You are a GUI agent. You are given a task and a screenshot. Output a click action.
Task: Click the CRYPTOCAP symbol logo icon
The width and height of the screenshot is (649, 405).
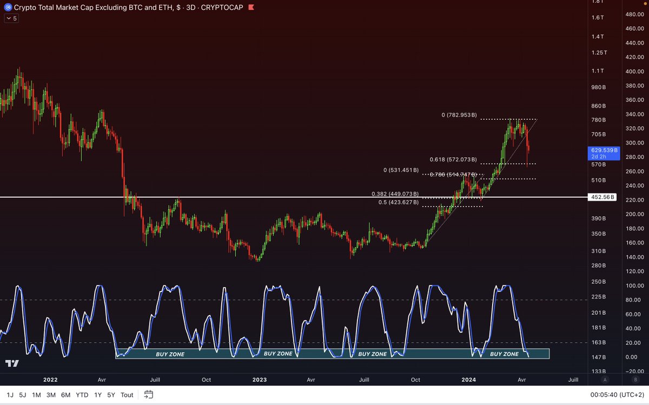[x=8, y=8]
